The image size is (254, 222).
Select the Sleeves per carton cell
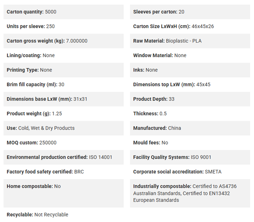[x=190, y=12]
